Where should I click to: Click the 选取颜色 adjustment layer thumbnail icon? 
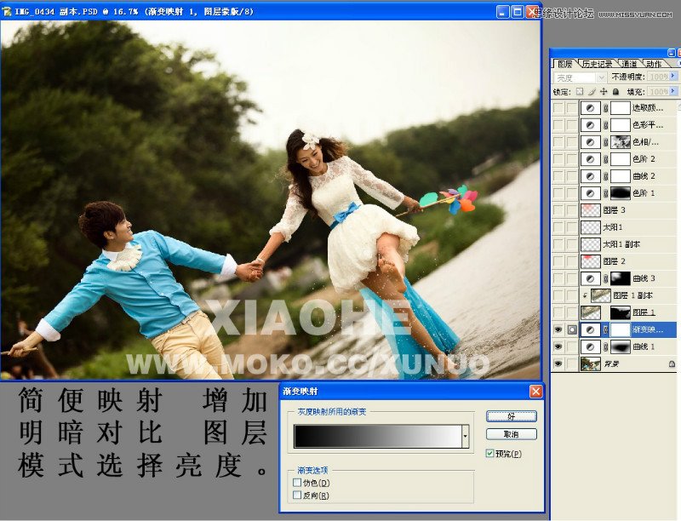click(590, 107)
